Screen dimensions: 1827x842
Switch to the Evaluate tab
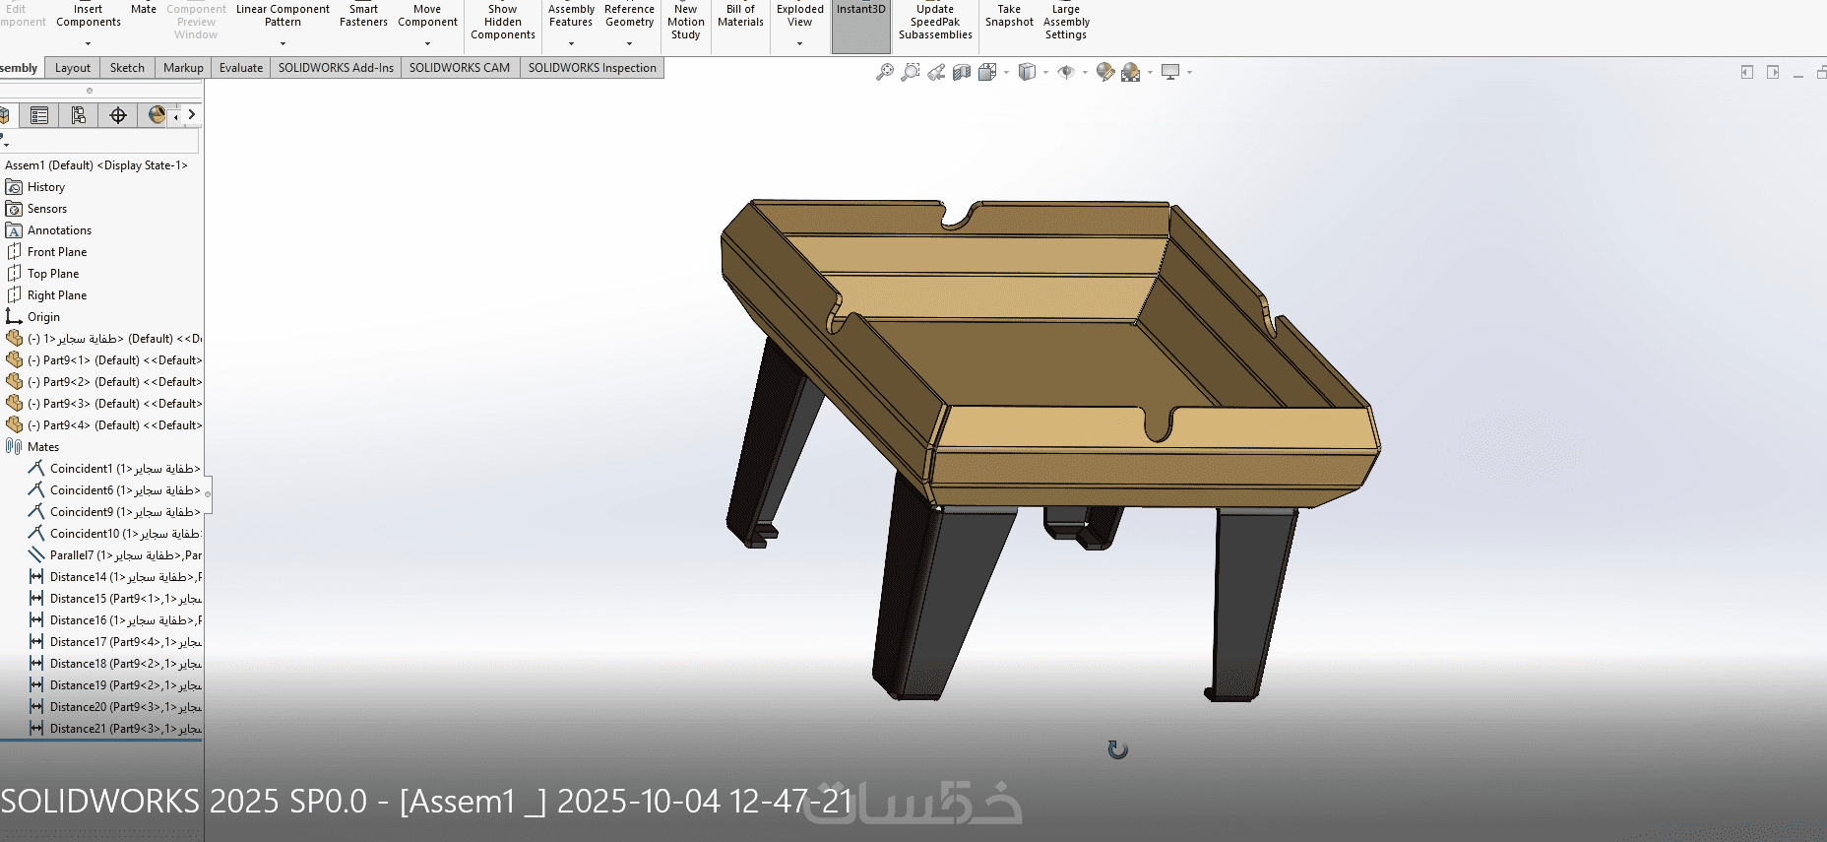(241, 68)
